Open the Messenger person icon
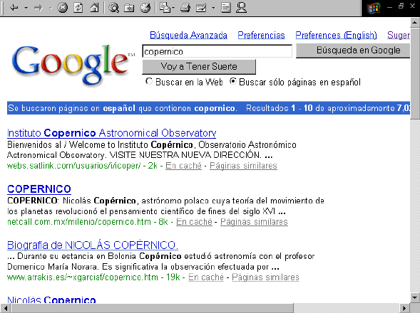The image size is (420, 313). [x=241, y=8]
